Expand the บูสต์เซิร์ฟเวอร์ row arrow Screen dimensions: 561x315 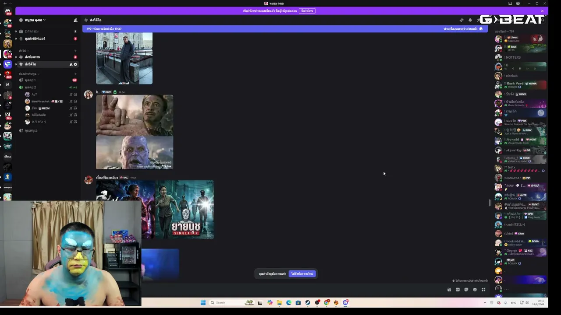pos(16,38)
